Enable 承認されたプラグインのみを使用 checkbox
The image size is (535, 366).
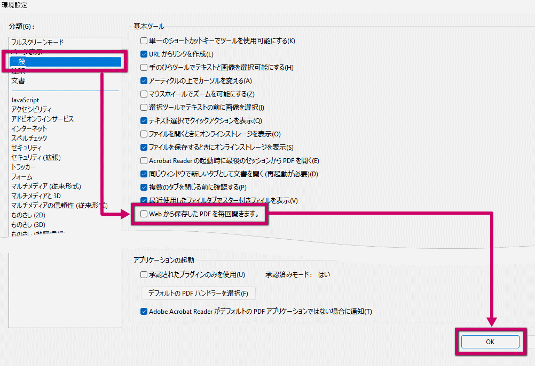pos(144,275)
